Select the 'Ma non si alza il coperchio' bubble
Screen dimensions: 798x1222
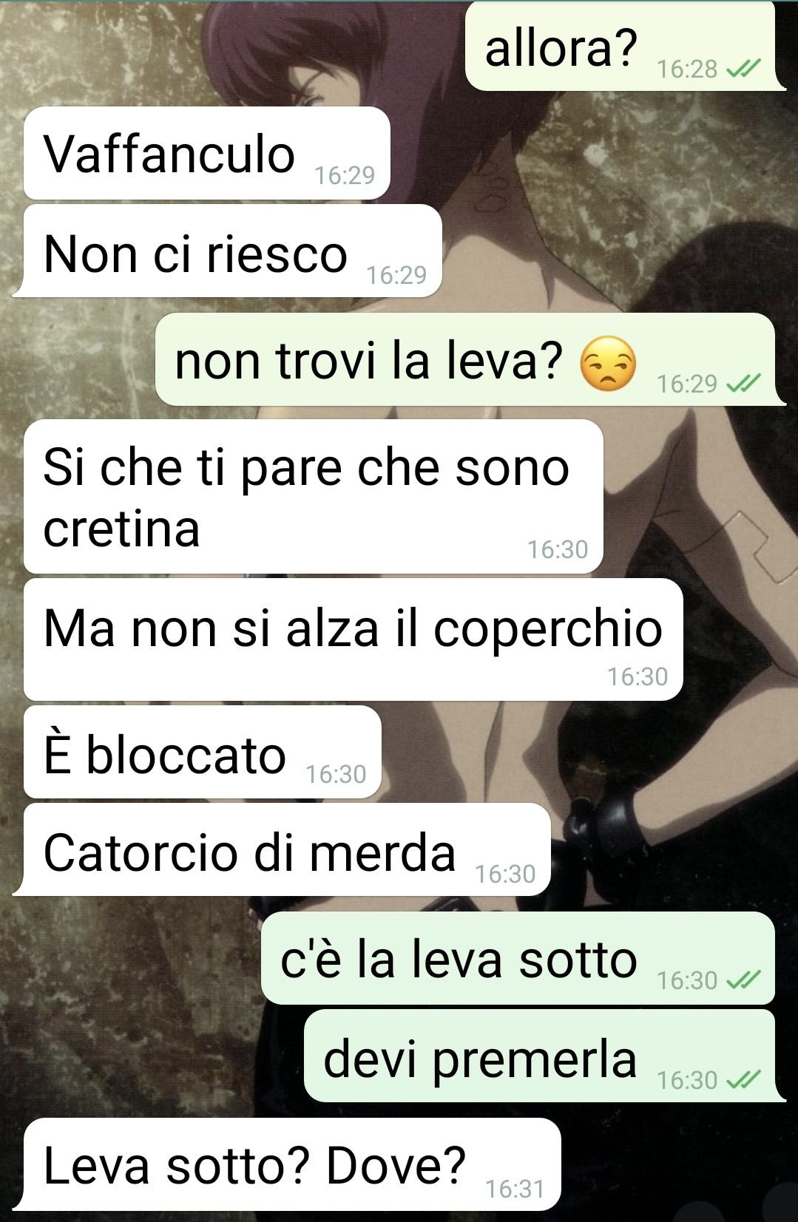pyautogui.click(x=353, y=639)
